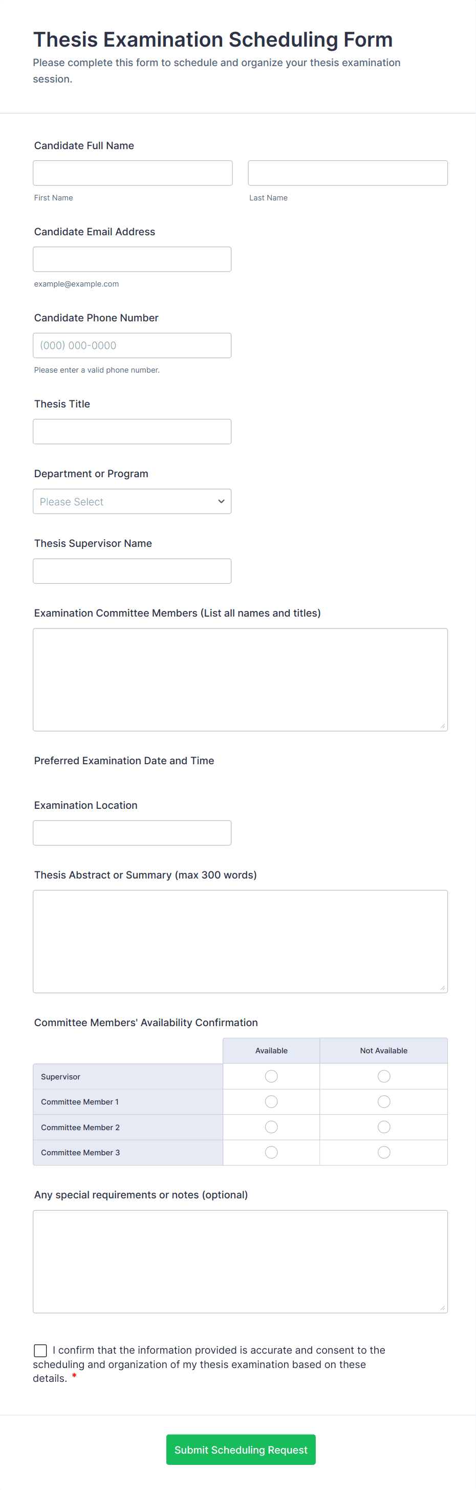Viewport: 476px width, 1490px height.
Task: Click the First Name input field
Action: pyautogui.click(x=132, y=173)
